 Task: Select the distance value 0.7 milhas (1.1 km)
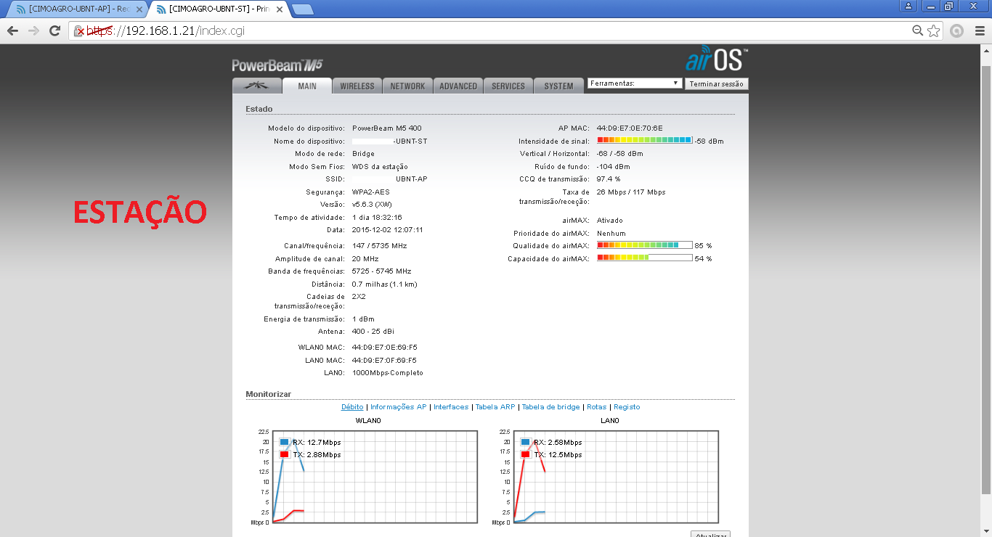(384, 284)
